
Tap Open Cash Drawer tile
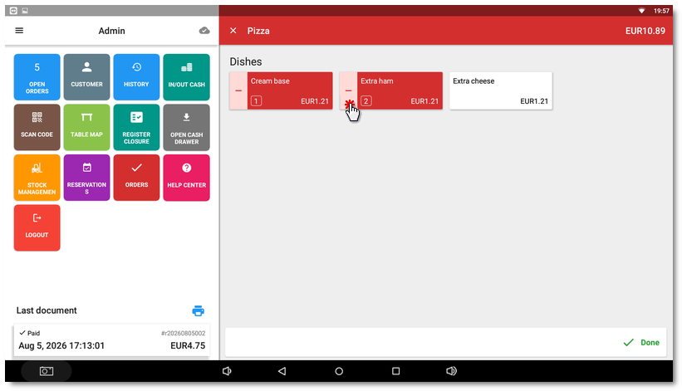pyautogui.click(x=187, y=127)
